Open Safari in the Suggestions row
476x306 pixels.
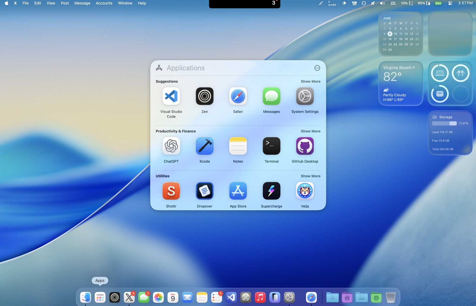pyautogui.click(x=238, y=96)
